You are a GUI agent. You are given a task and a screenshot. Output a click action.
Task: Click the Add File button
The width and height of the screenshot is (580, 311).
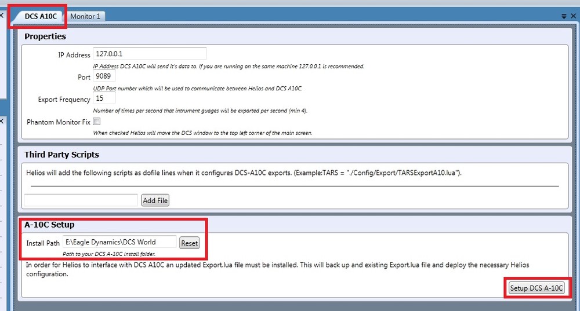[x=155, y=200]
